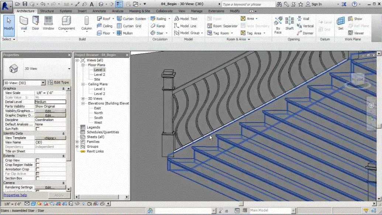This screenshot has height=215, width=382.
Task: Collapse the Views (all) tree node
Action: (x=77, y=60)
